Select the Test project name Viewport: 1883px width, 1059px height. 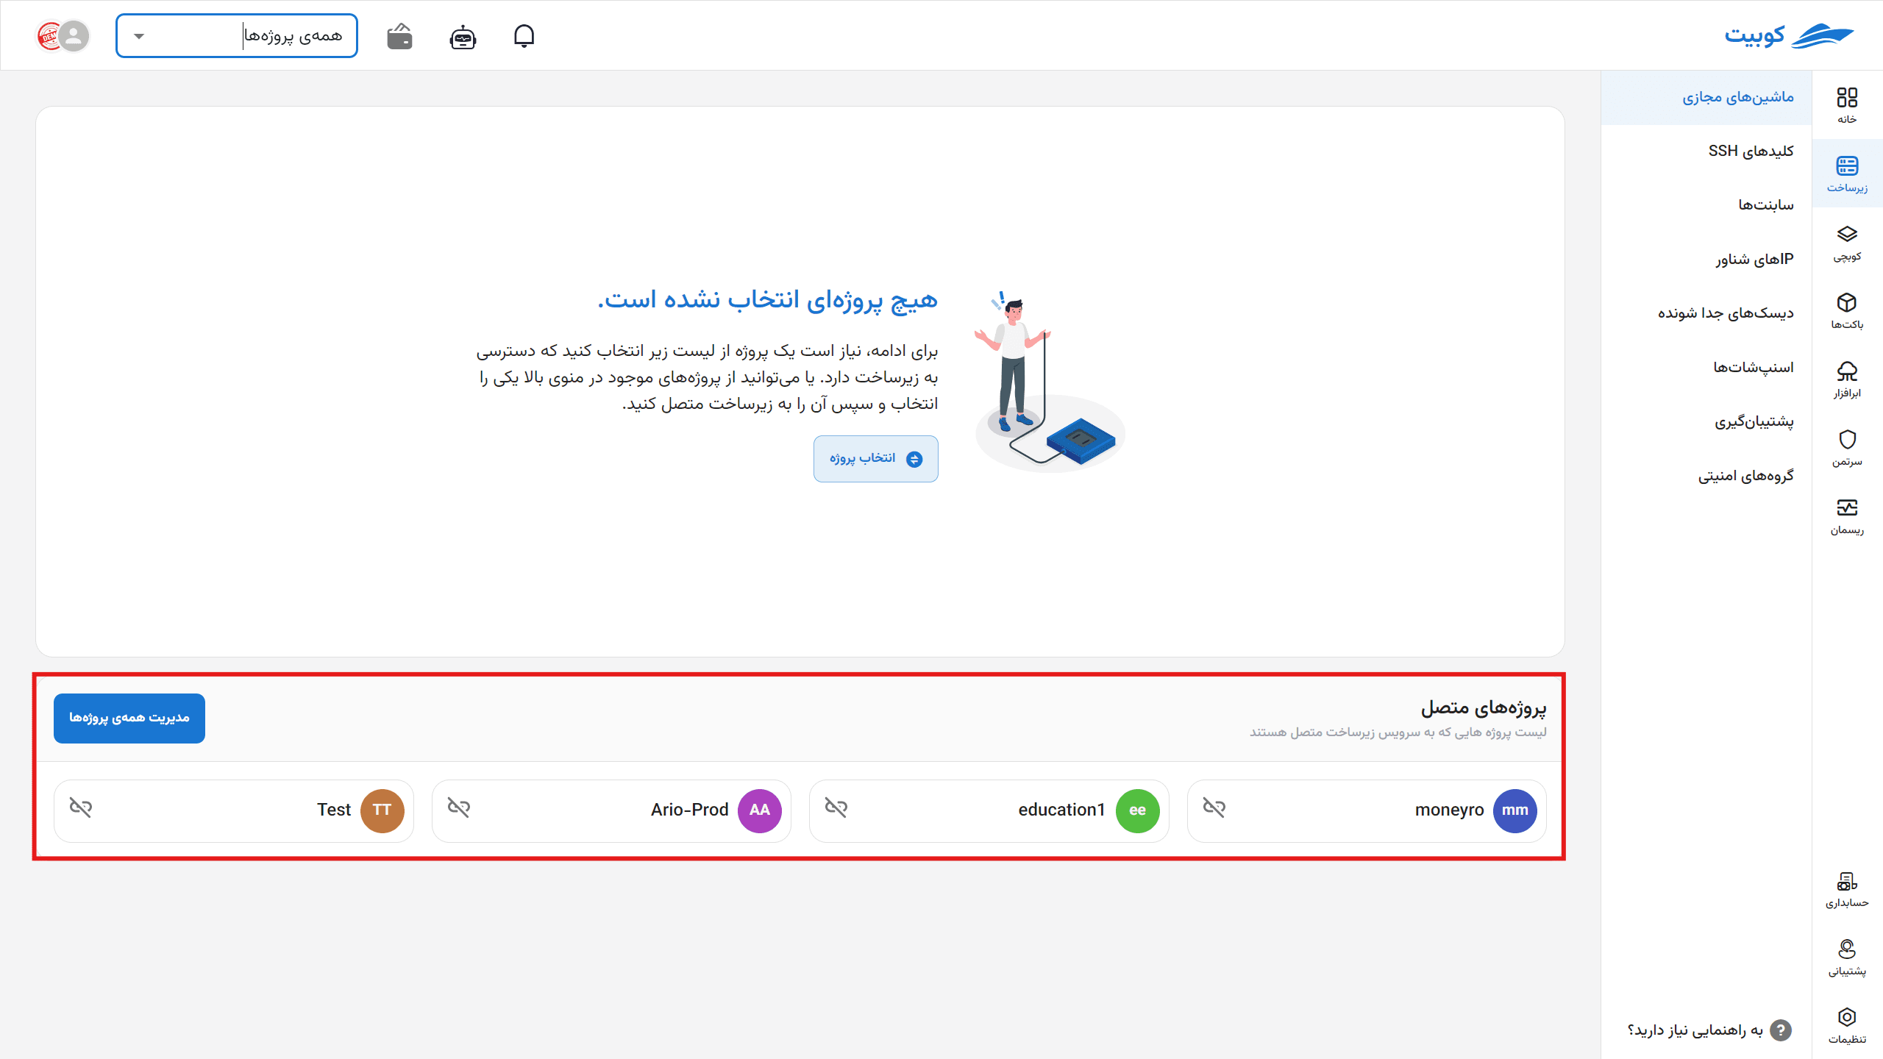pos(334,810)
